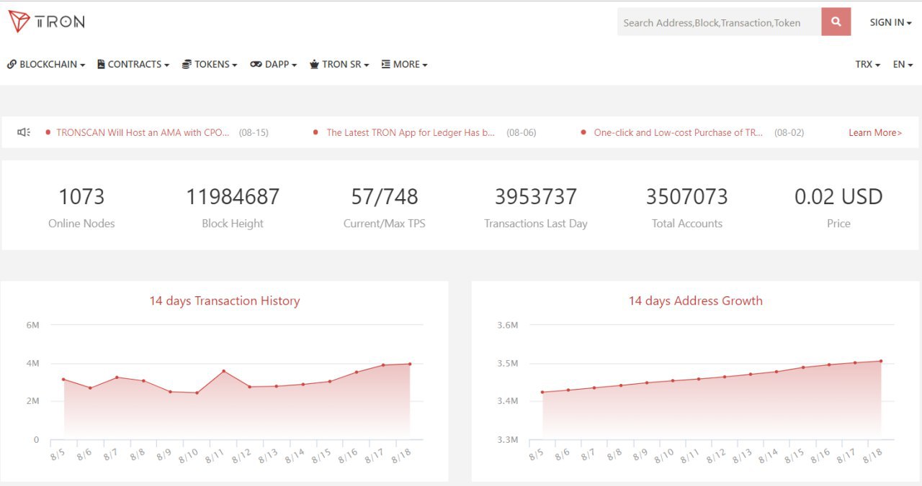Open the BLOCKCHAIN dropdown menu
The width and height of the screenshot is (922, 486).
(x=46, y=64)
